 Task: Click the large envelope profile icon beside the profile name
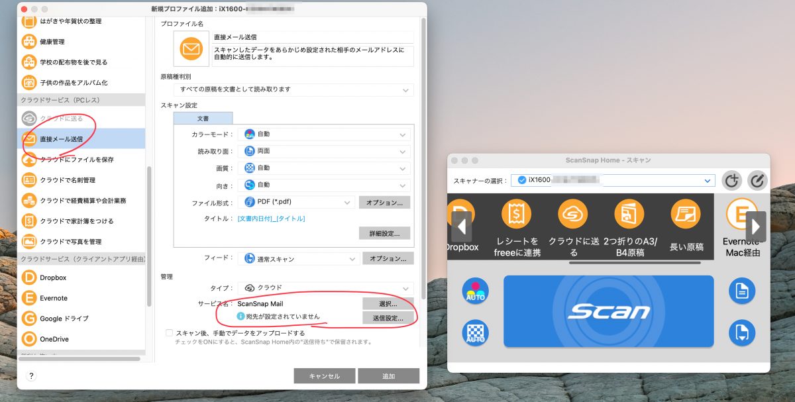[191, 49]
